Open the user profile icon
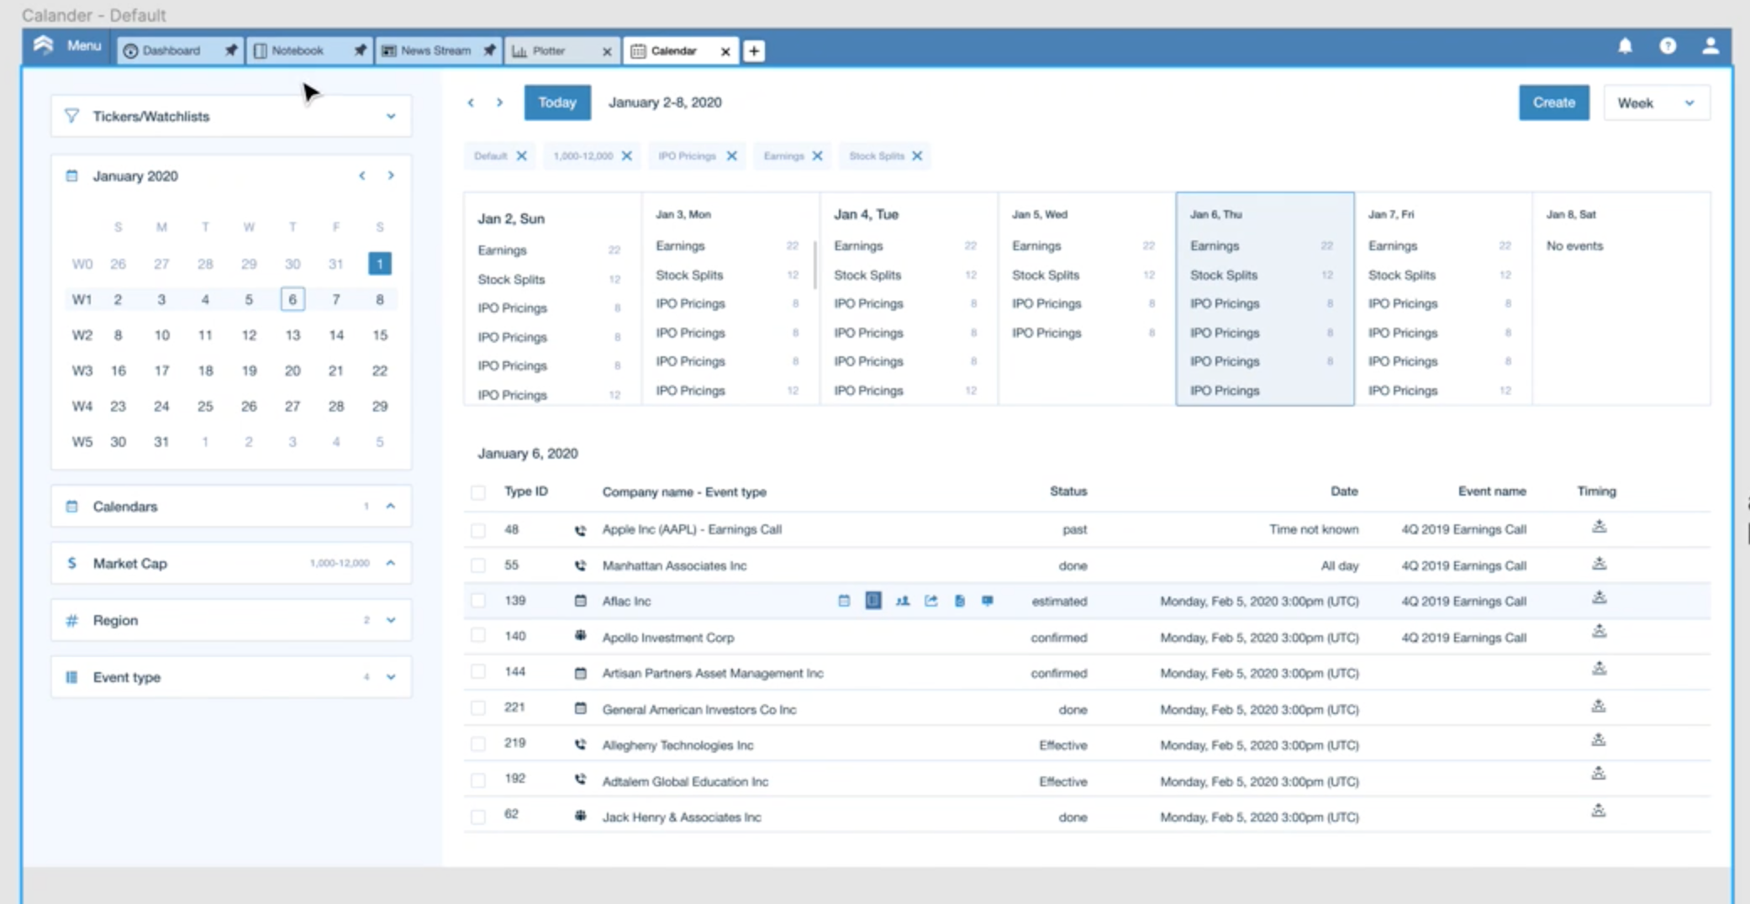Image resolution: width=1750 pixels, height=904 pixels. coord(1710,46)
